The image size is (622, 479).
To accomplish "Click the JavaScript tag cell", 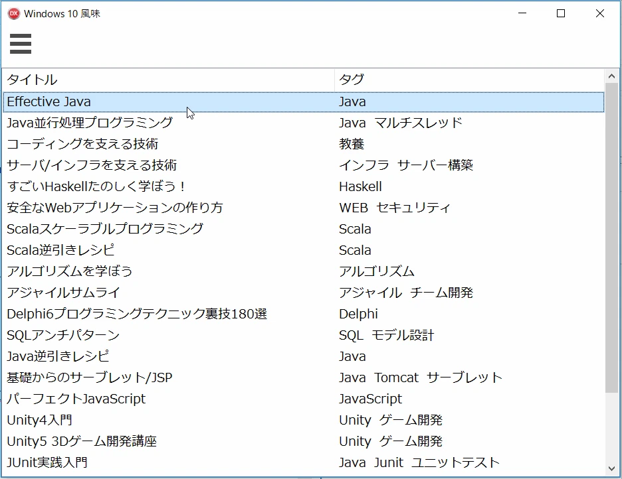I will point(371,399).
